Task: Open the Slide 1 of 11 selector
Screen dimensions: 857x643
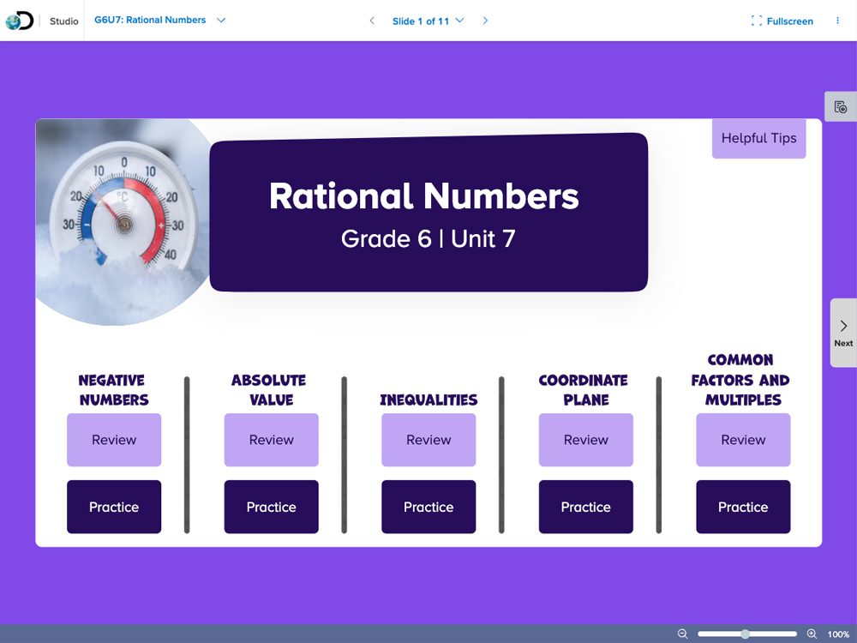Action: 428,21
